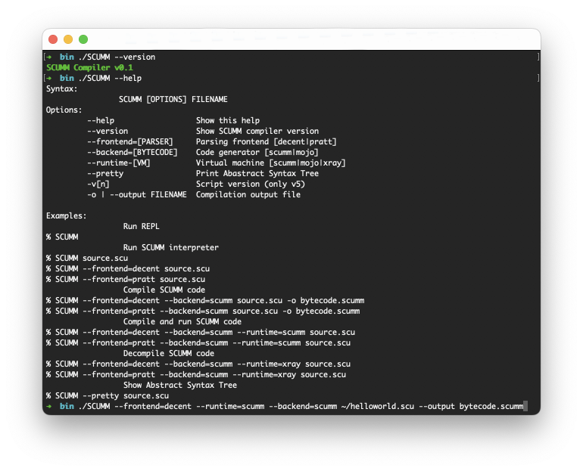The height and width of the screenshot is (471, 583).
Task: Click the prompt arrow before './SCUMM --version'
Action: point(49,57)
